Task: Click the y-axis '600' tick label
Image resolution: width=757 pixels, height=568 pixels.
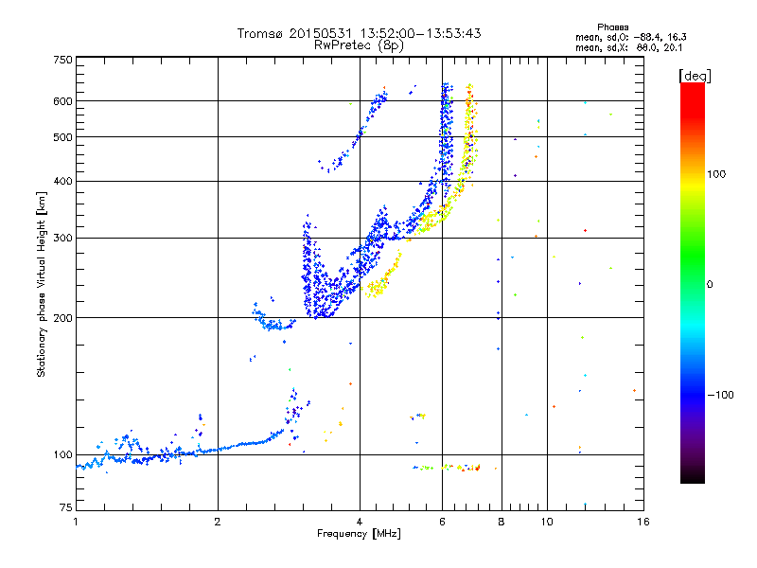Action: pos(62,101)
